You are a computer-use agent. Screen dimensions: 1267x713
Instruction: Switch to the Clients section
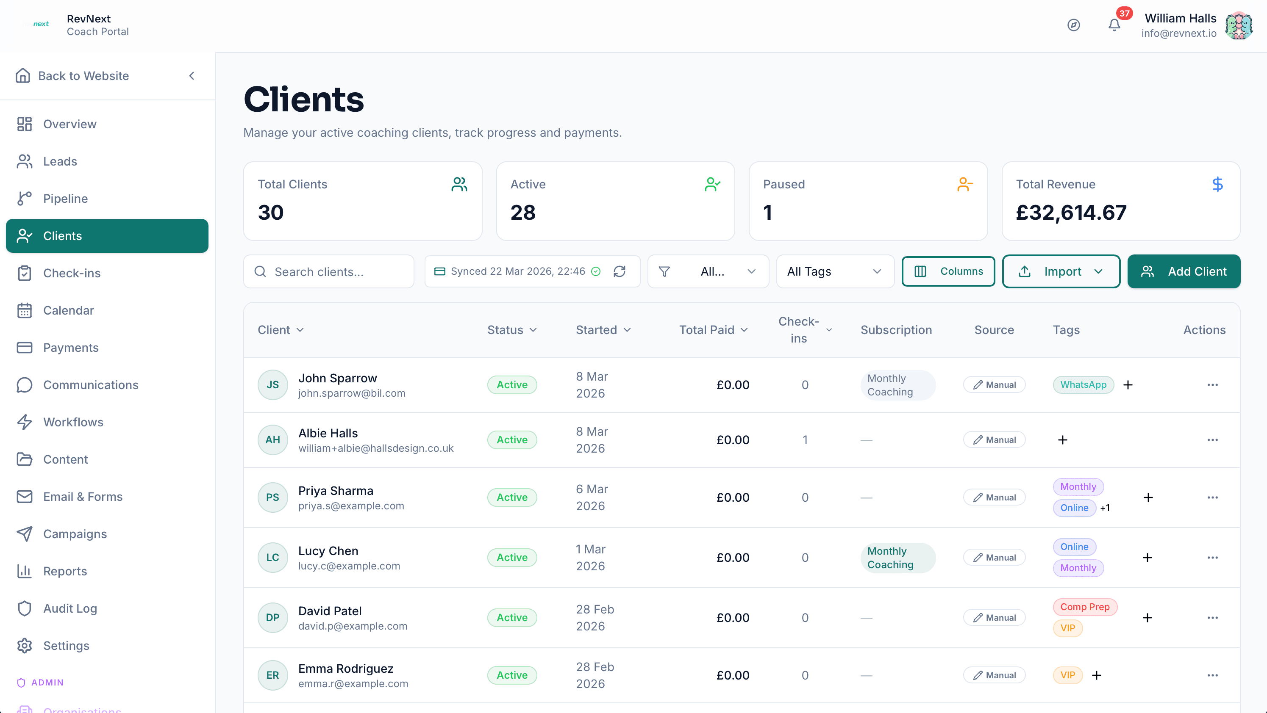tap(62, 236)
